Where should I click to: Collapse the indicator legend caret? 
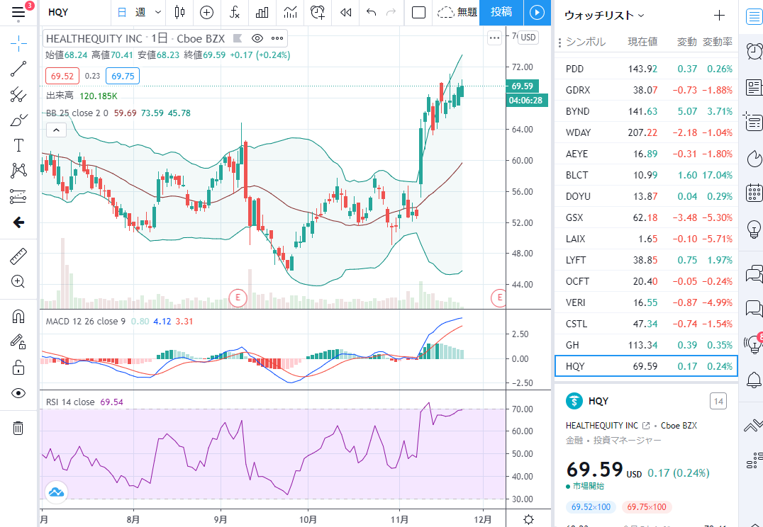(57, 130)
